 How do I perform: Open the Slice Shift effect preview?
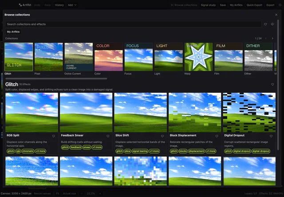(141, 112)
